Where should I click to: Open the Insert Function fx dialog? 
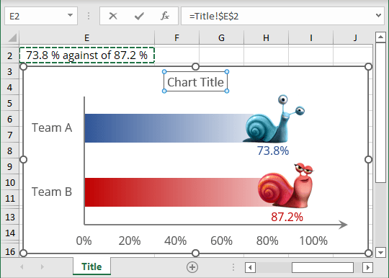tap(165, 16)
